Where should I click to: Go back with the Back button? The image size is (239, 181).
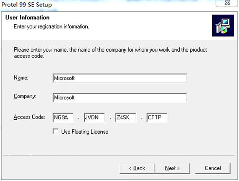tap(137, 168)
